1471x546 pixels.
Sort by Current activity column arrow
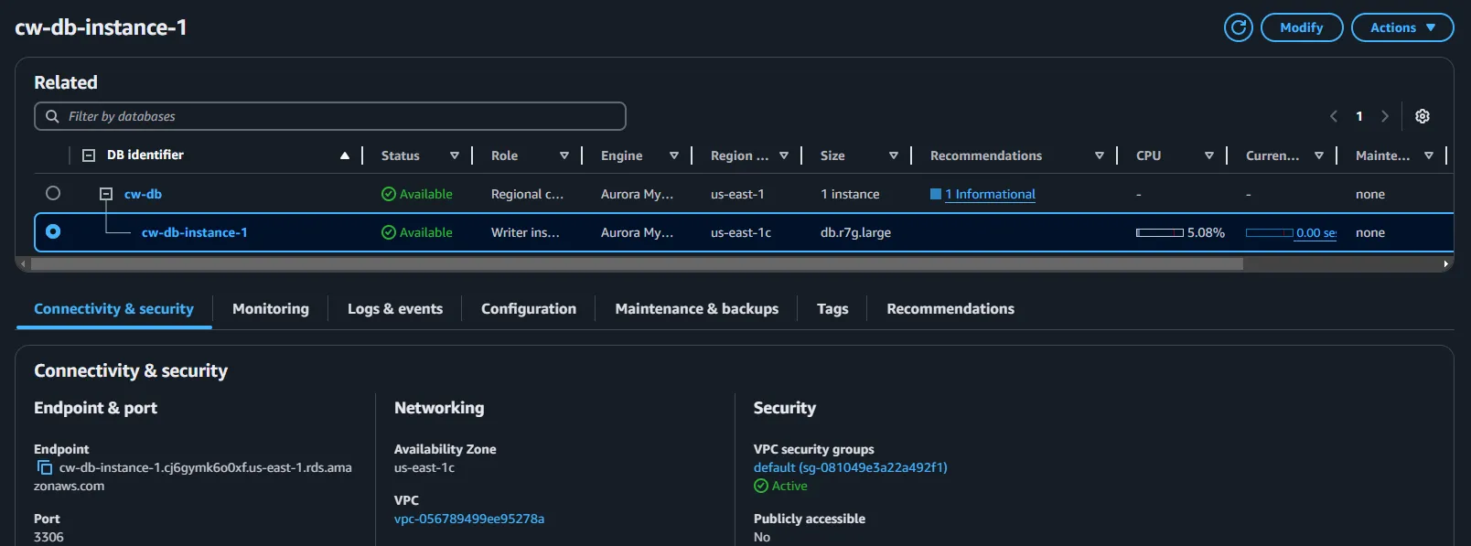pyautogui.click(x=1319, y=155)
